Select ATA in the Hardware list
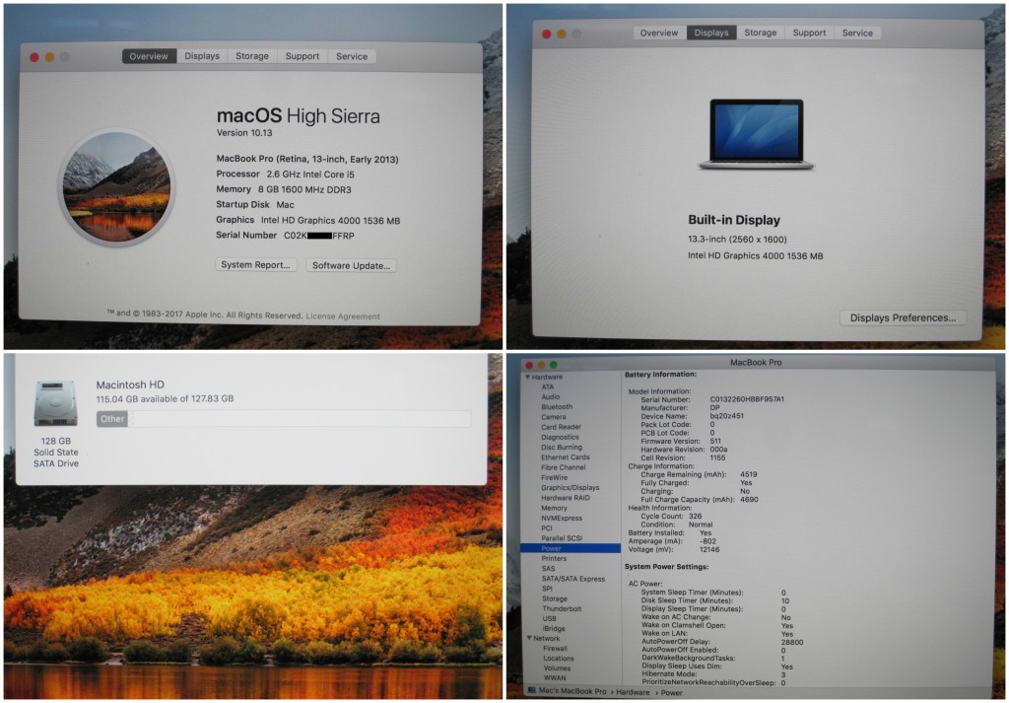 coord(548,387)
